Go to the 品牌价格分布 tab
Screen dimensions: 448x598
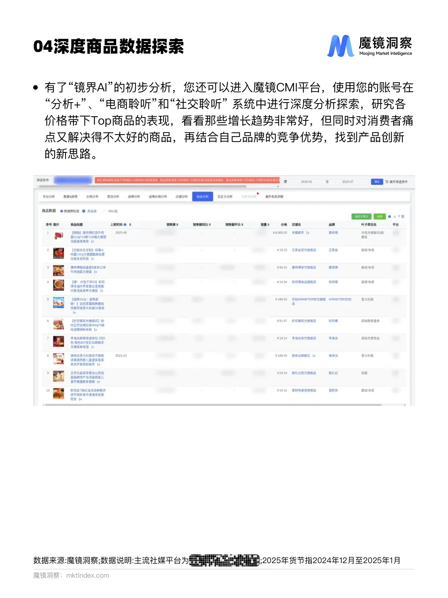click(x=158, y=196)
